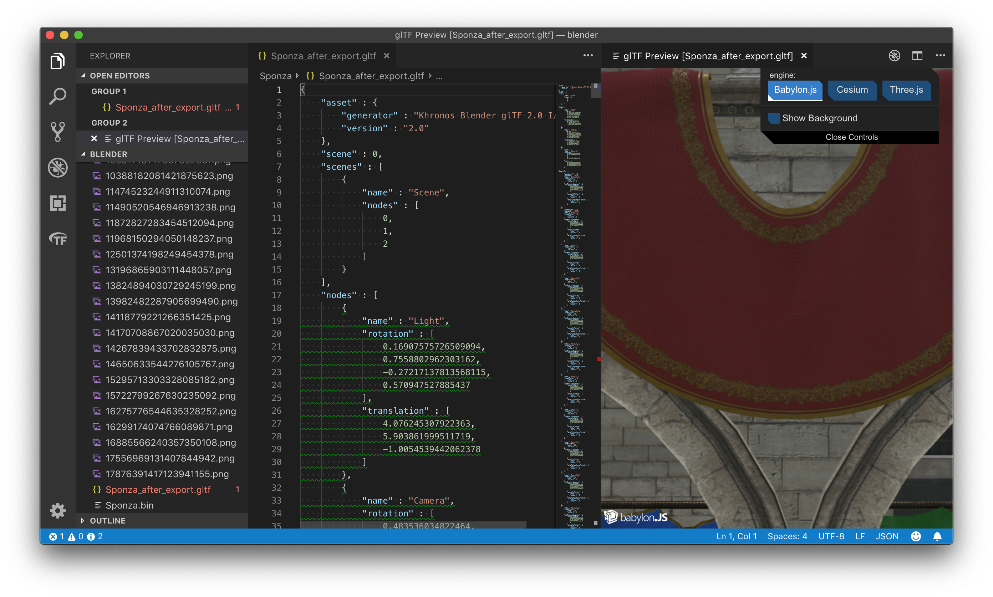Viewport: 993px width, 597px height.
Task: Open the Debug view in activity bar
Action: click(x=57, y=167)
